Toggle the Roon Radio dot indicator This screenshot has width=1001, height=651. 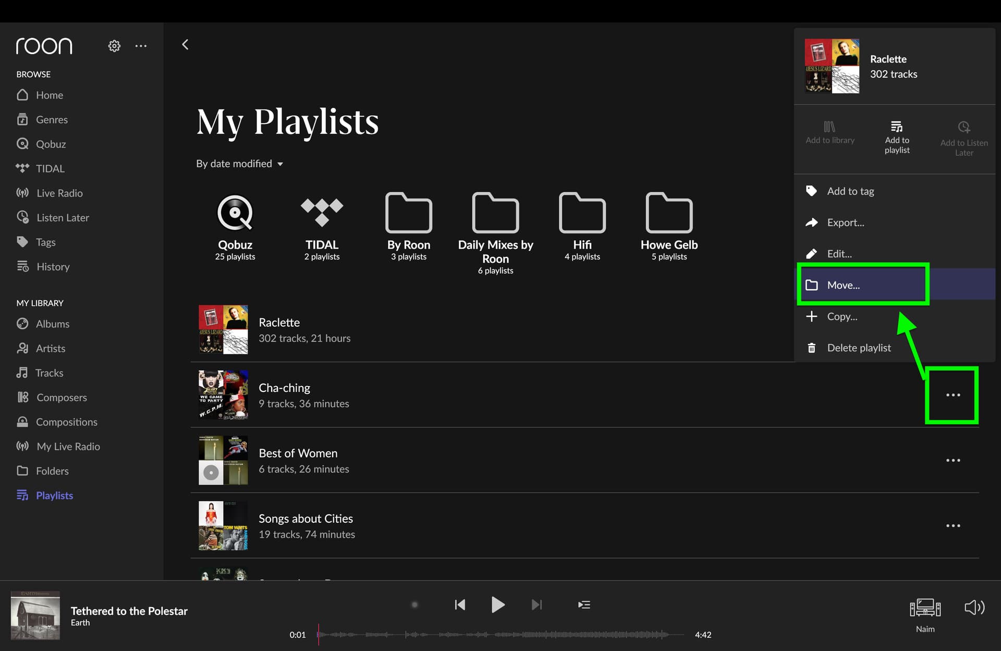[x=414, y=605]
